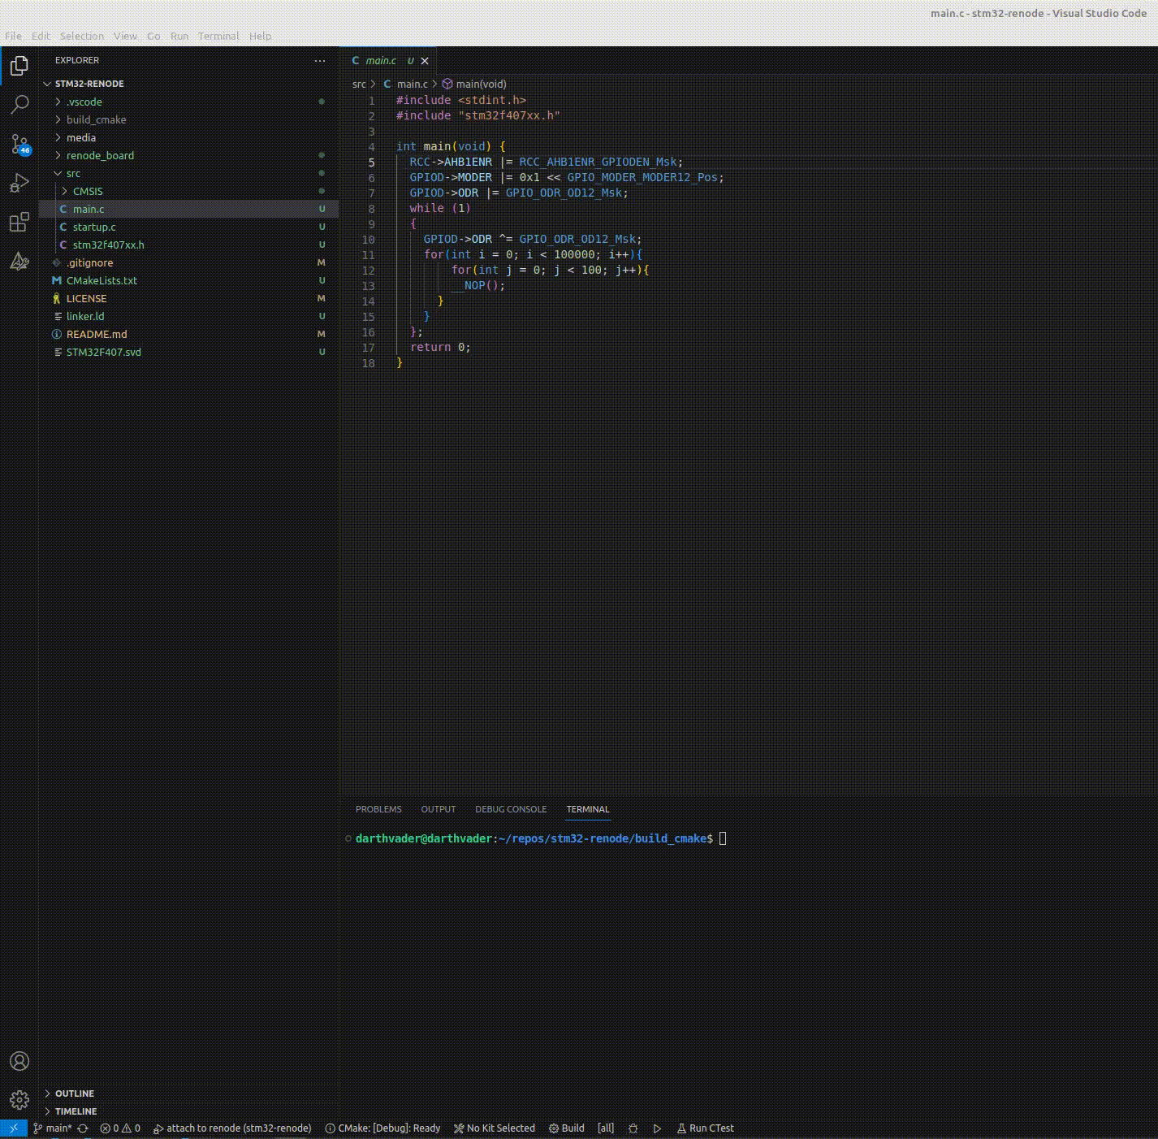Expand the build_cmake folder
The width and height of the screenshot is (1158, 1139).
point(188,119)
